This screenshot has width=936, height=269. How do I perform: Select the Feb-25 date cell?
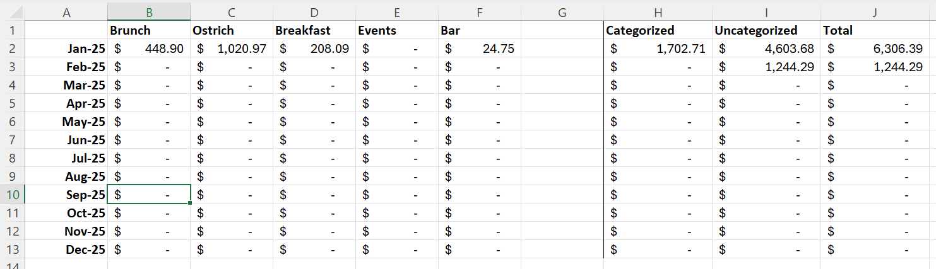(x=66, y=67)
